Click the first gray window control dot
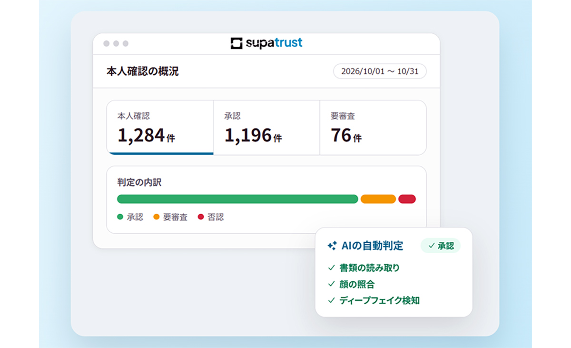 pyautogui.click(x=107, y=43)
